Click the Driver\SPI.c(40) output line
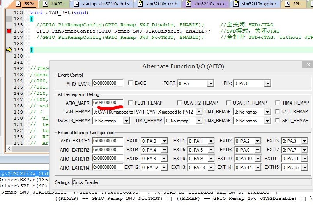313x208 pixels. tap(23, 186)
